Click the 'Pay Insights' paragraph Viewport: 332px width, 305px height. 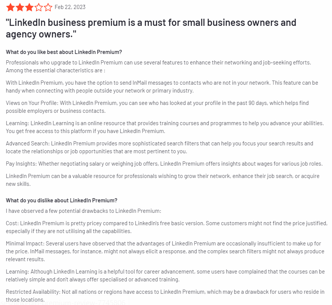pyautogui.click(x=164, y=164)
